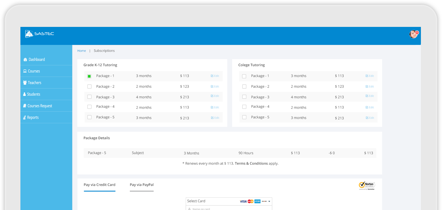Open the Terms & Conditions link
This screenshot has height=210, width=442.
pos(251,163)
